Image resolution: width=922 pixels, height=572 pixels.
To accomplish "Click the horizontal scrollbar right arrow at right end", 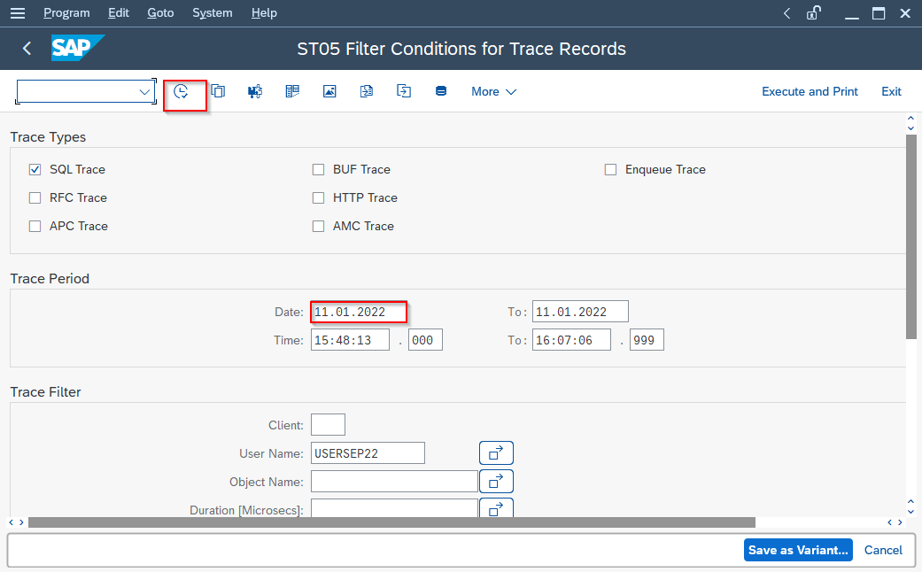I will (900, 522).
